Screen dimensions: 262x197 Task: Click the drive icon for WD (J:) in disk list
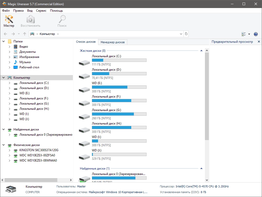click(x=84, y=157)
